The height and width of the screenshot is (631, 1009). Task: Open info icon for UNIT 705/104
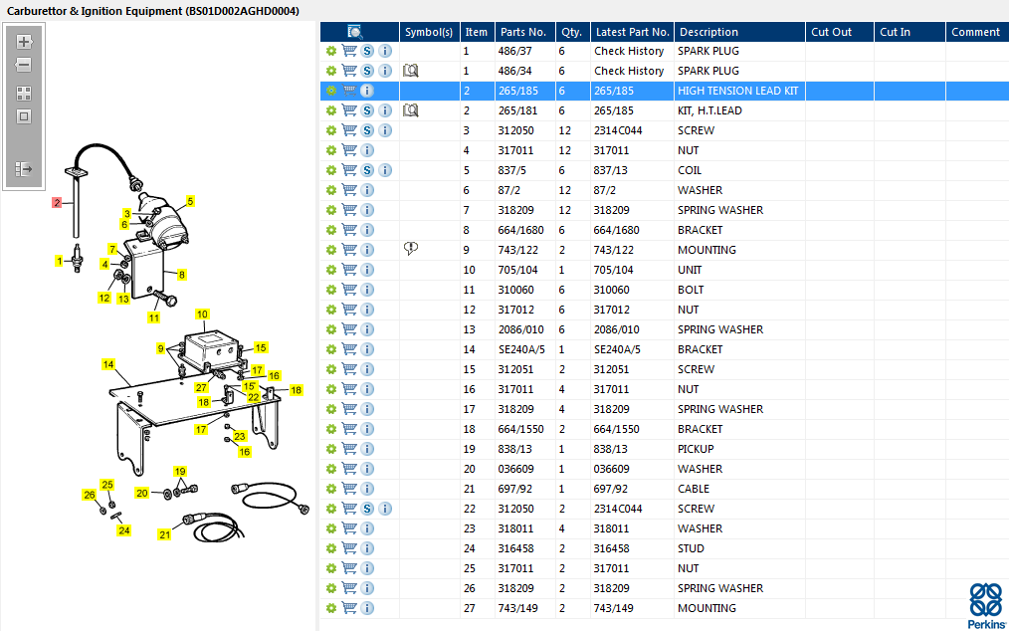pyautogui.click(x=367, y=270)
